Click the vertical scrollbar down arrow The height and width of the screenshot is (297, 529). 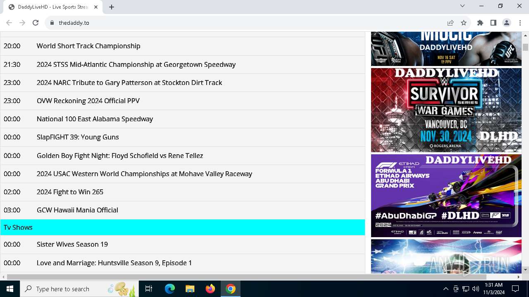pos(525,270)
